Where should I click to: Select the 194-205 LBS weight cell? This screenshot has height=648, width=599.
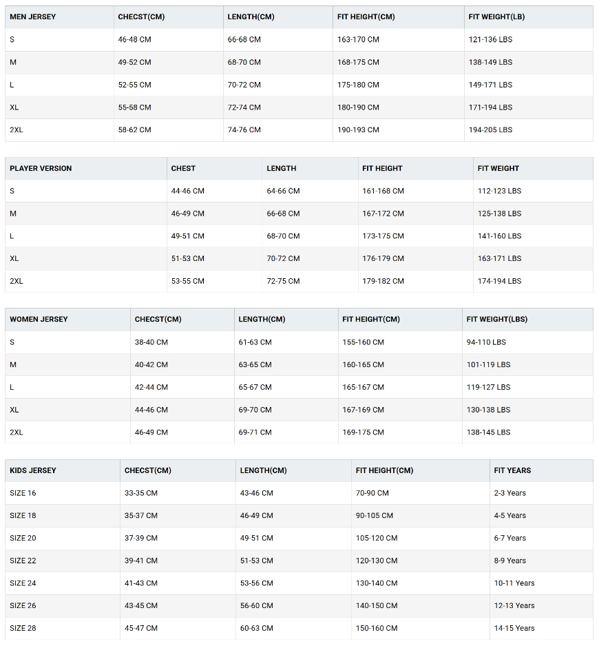(x=490, y=129)
